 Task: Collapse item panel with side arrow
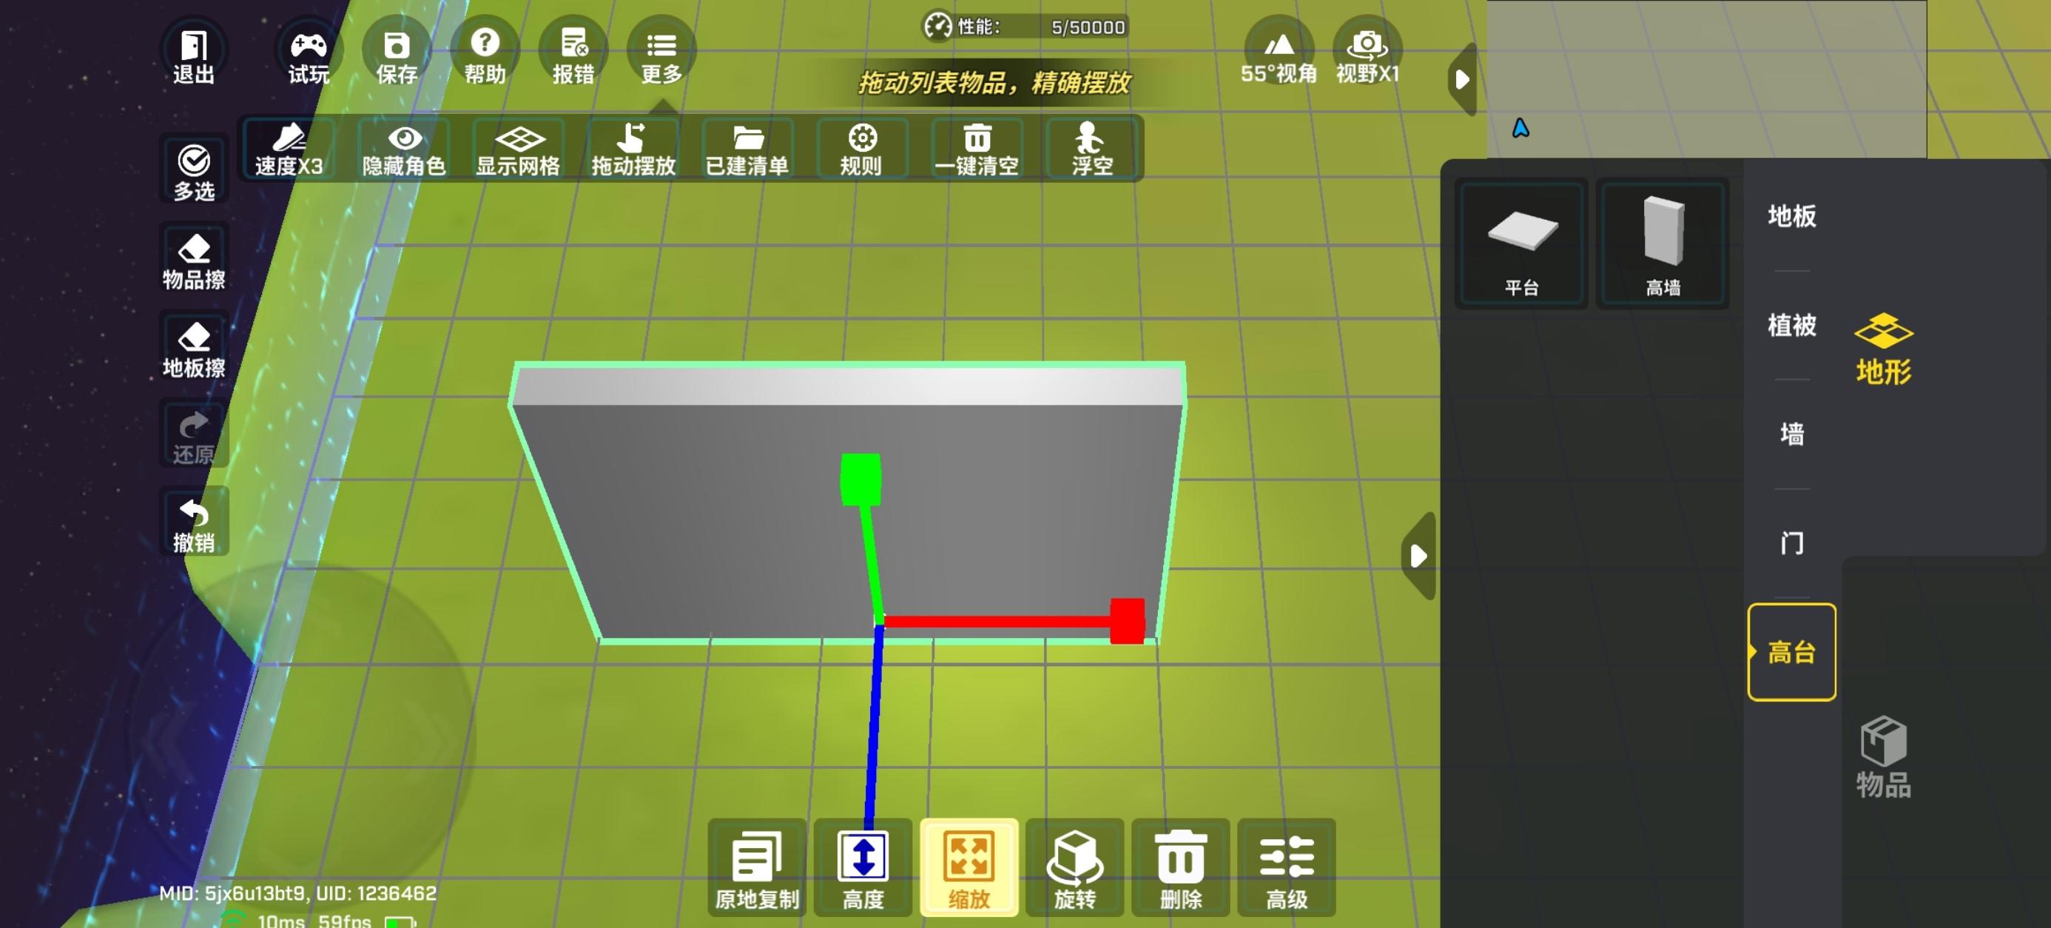pyautogui.click(x=1418, y=555)
